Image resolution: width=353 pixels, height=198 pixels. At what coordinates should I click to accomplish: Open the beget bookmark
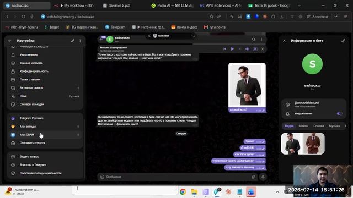coord(51,27)
